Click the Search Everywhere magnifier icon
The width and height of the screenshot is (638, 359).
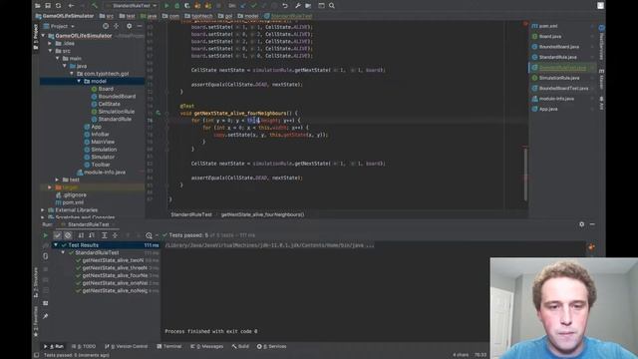tap(332, 6)
